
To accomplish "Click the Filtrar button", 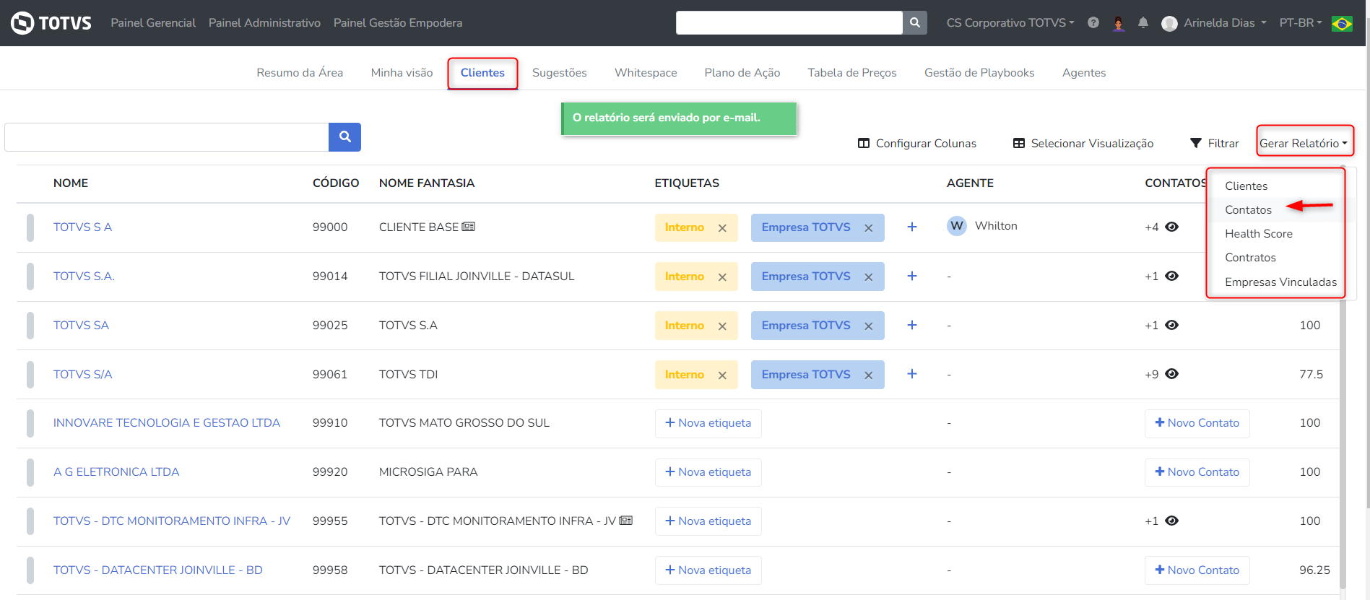I will click(1214, 144).
